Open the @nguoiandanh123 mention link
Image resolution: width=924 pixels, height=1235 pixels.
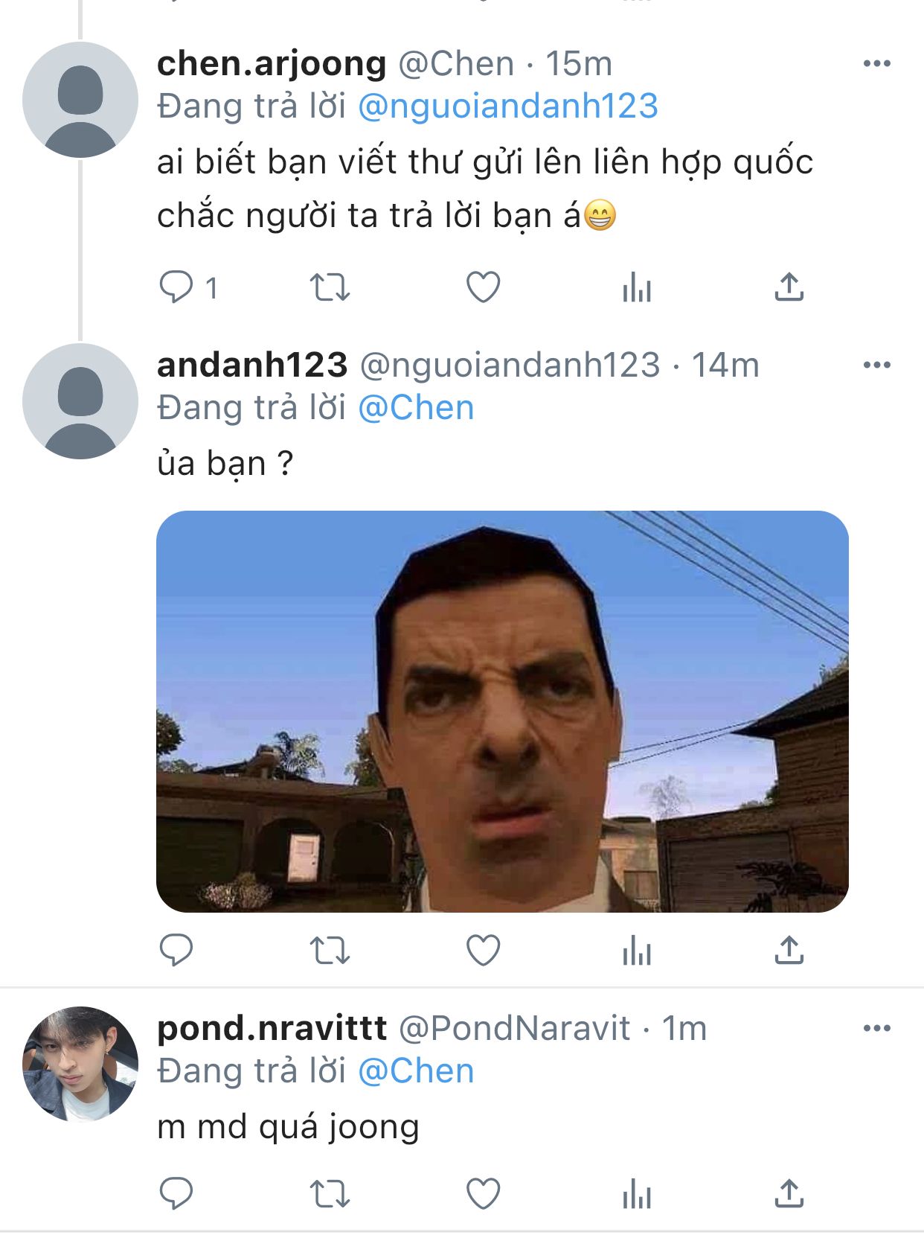click(x=508, y=106)
